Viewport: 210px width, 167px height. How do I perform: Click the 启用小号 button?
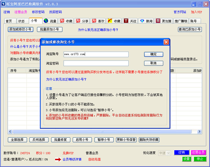point(82,140)
